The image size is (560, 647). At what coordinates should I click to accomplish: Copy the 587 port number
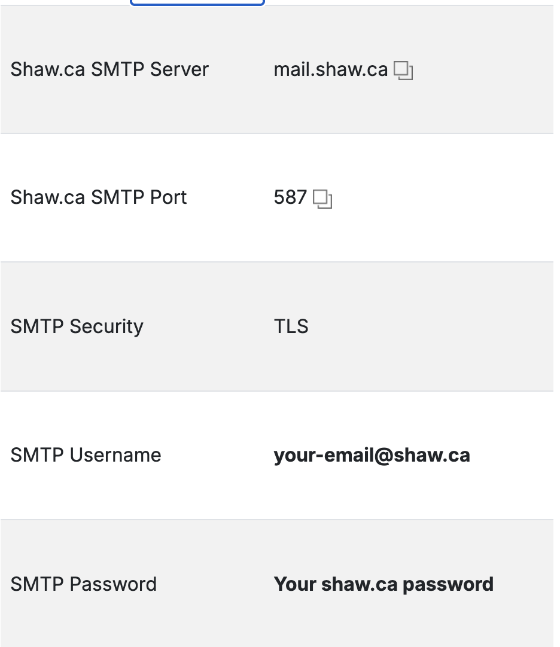pyautogui.click(x=322, y=199)
